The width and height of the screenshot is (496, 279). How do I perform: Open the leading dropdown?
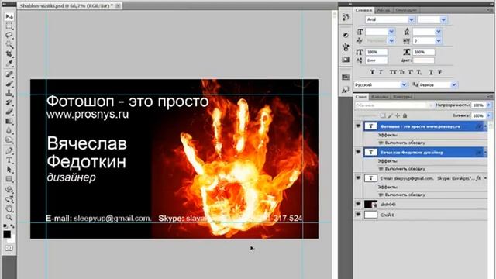439,31
